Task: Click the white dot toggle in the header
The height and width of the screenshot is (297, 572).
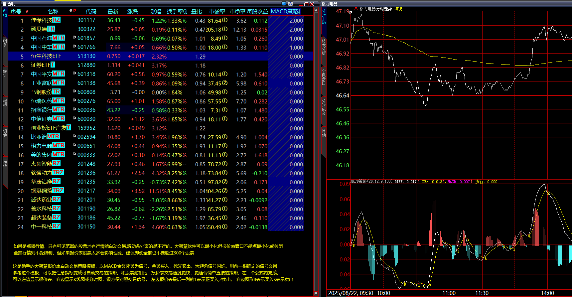Action: click(x=71, y=10)
